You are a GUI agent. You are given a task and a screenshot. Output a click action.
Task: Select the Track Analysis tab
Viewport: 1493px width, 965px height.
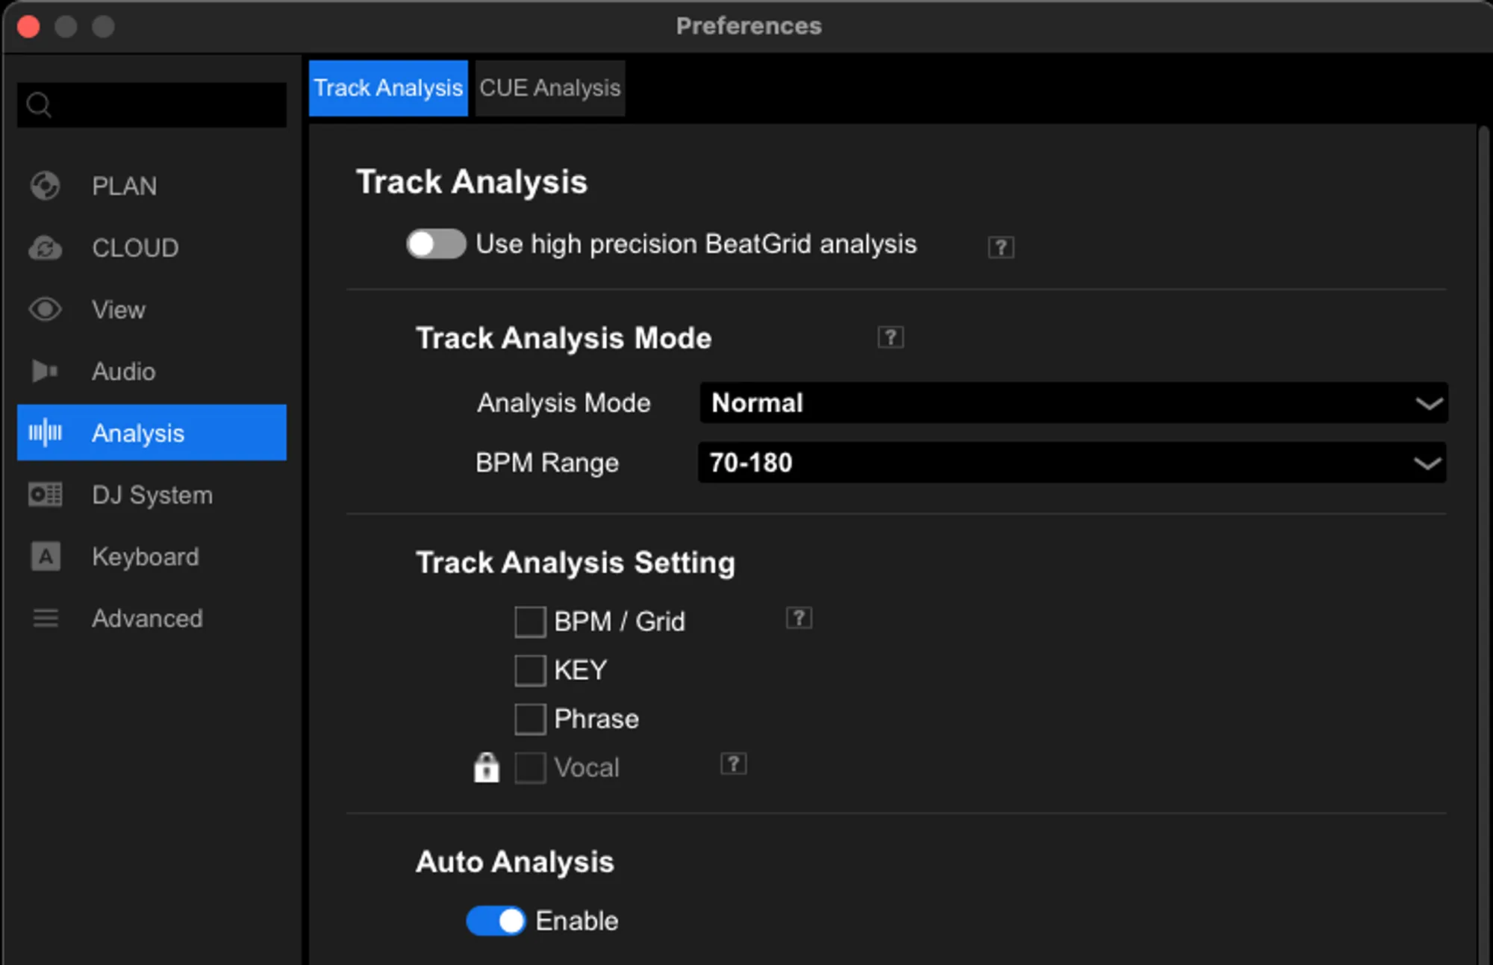(387, 87)
